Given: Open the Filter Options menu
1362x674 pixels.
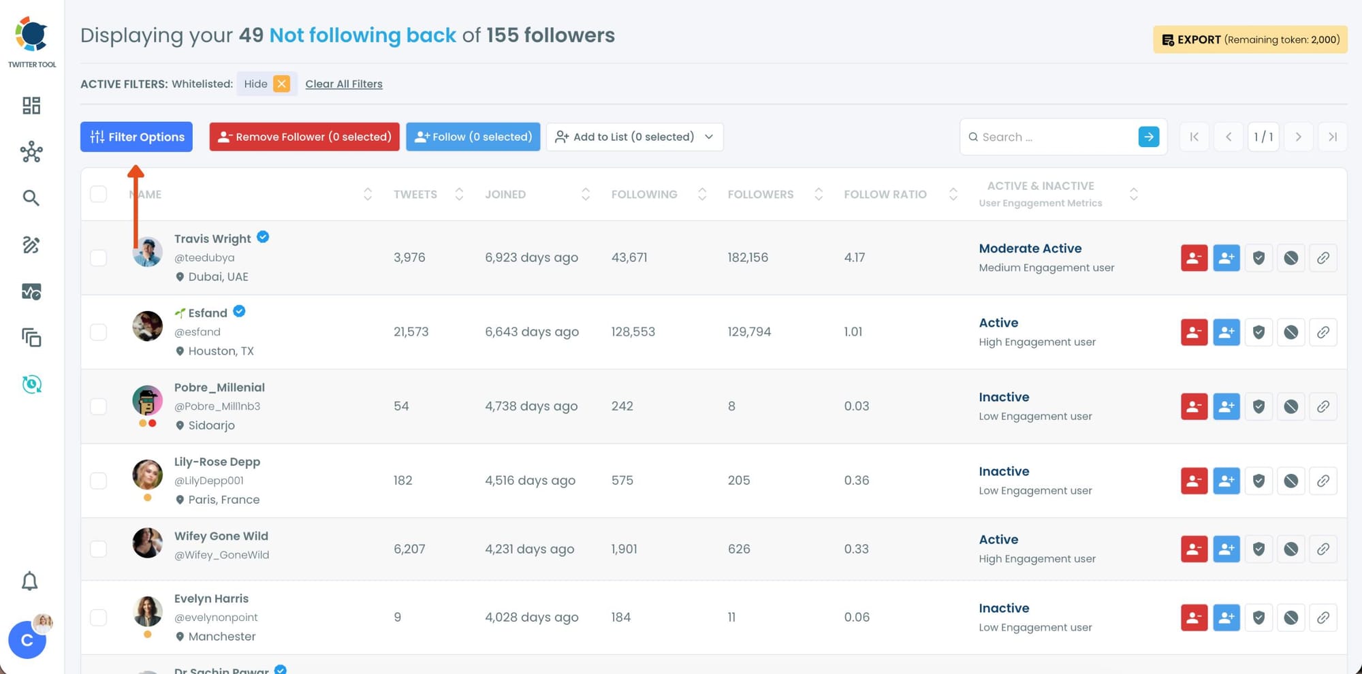Looking at the screenshot, I should (136, 136).
